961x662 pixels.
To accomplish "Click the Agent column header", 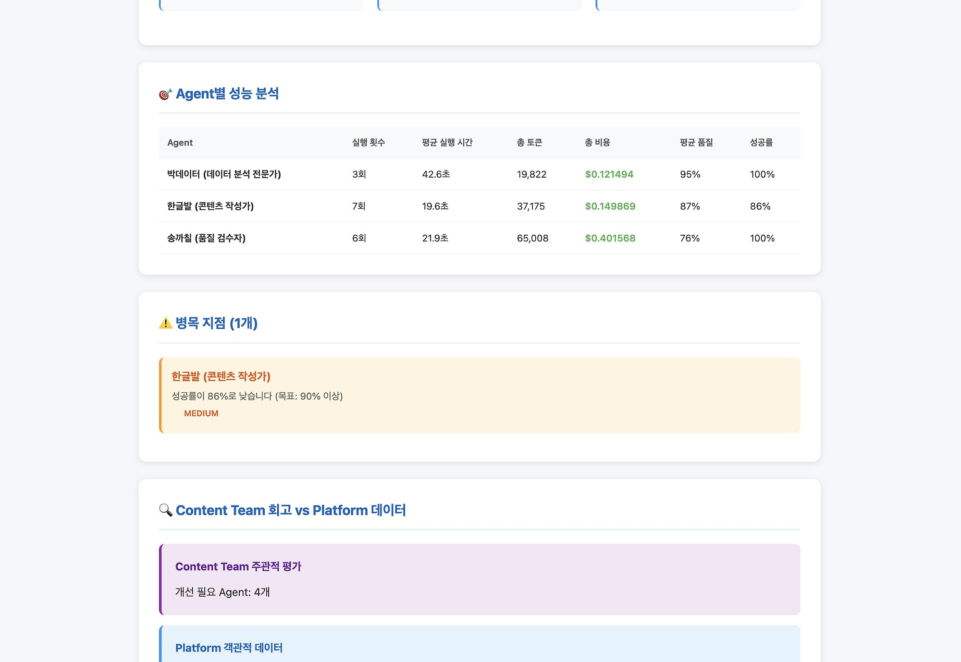I will tap(180, 143).
